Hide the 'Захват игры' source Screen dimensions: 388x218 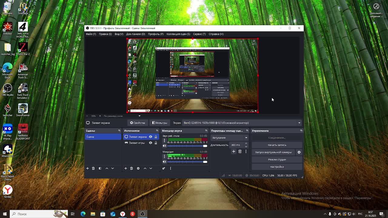150,143
